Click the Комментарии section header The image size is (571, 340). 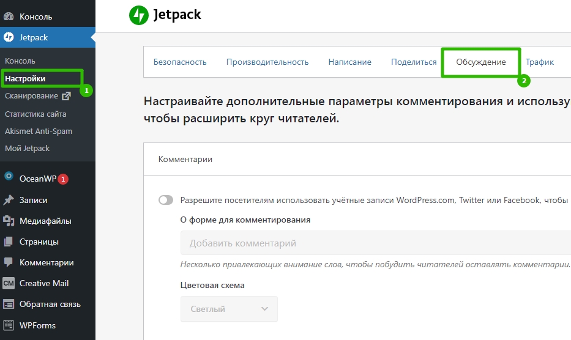click(185, 159)
